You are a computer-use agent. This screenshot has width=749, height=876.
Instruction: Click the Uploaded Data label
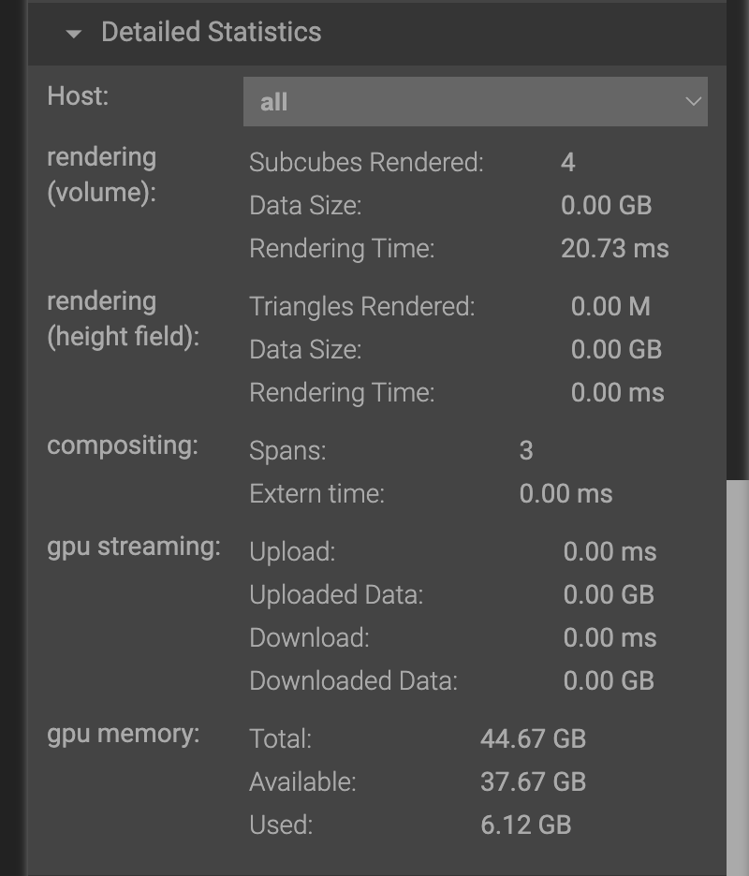[x=336, y=595]
